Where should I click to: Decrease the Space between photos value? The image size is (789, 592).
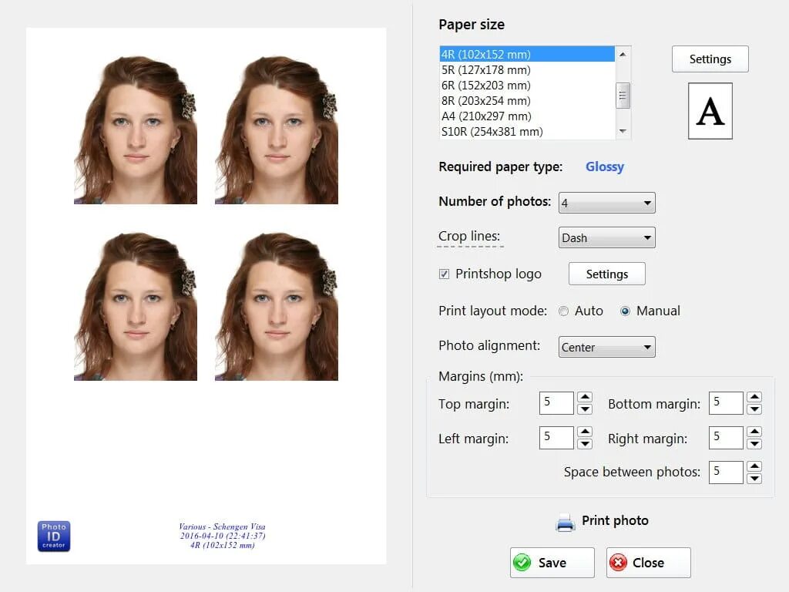pyautogui.click(x=754, y=478)
